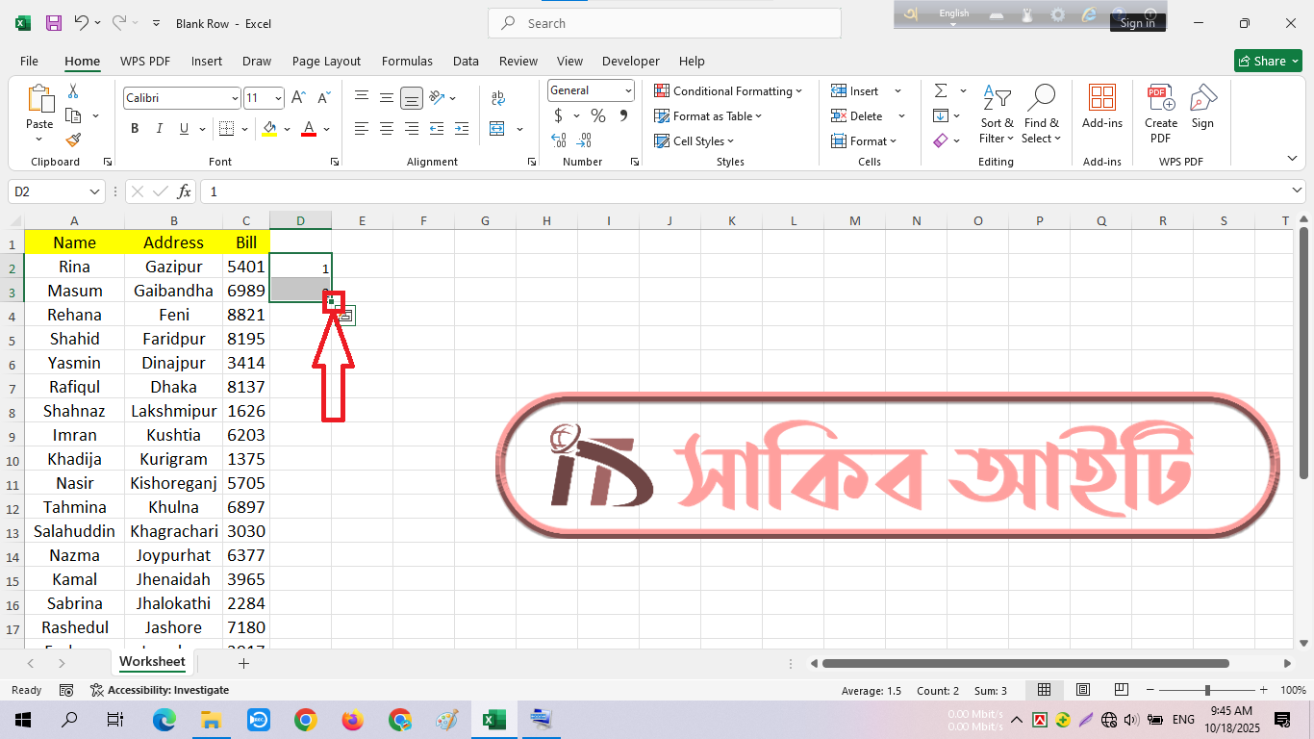Viewport: 1314px width, 739px height.
Task: Open Conditional Formatting menu
Action: pyautogui.click(x=729, y=91)
